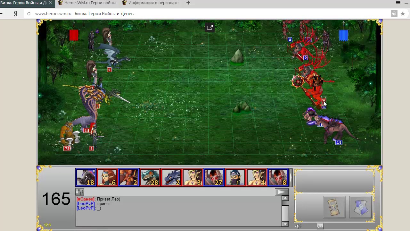This screenshot has width=410, height=231.
Task: Click address bar www.heroeswm.ru
Action: [53, 14]
